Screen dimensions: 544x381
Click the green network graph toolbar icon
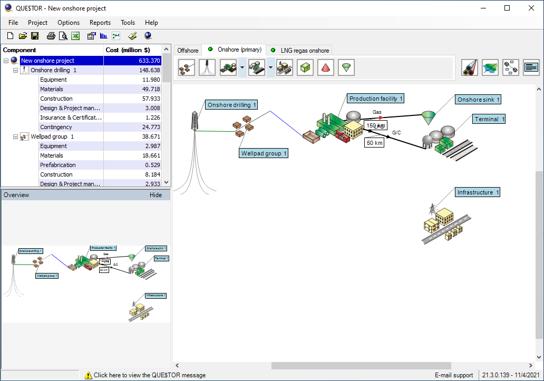(x=116, y=36)
